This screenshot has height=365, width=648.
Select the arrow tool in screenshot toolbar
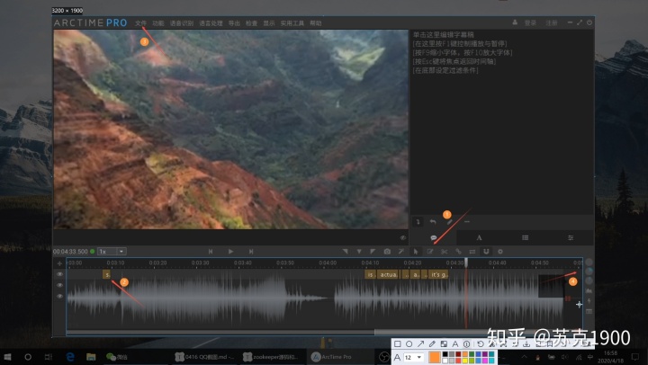pyautogui.click(x=420, y=343)
